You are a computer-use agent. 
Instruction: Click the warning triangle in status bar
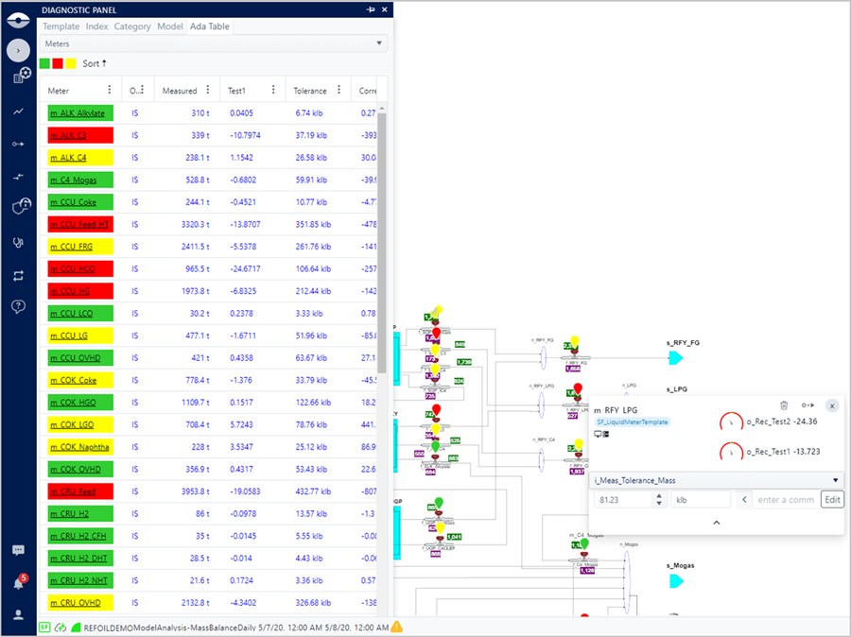[397, 627]
